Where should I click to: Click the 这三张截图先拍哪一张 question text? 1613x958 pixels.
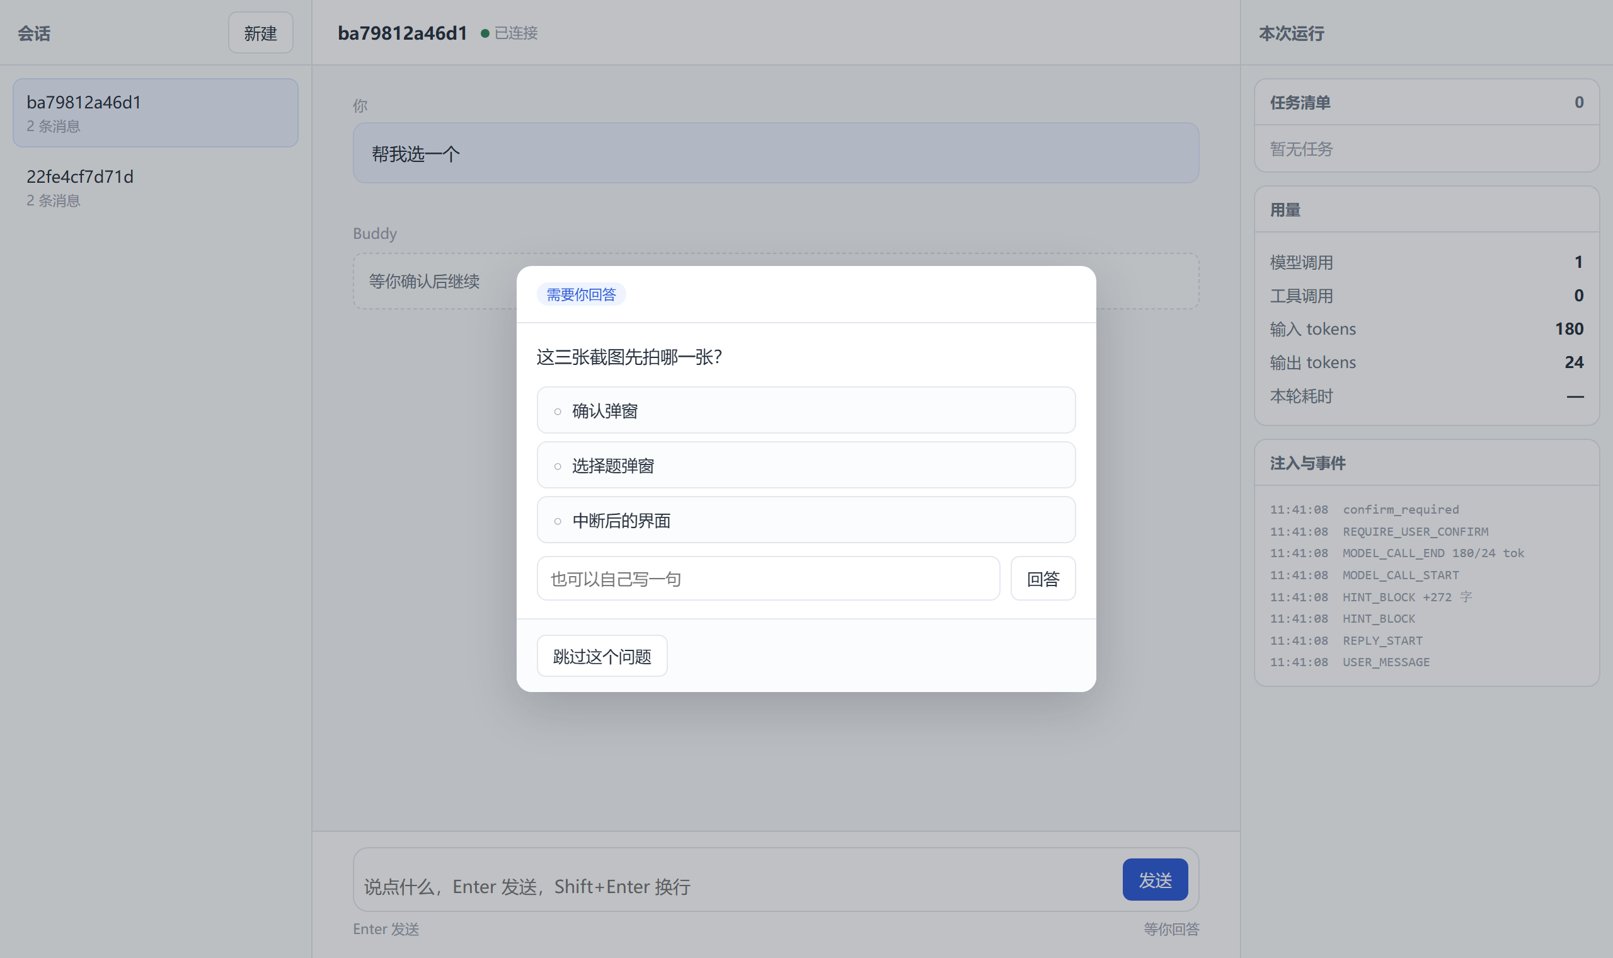[x=629, y=357]
